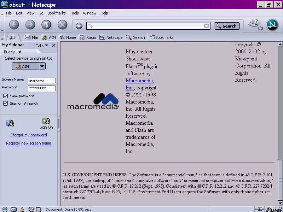Click the page scrollbar up arrow
The height and width of the screenshot is (212, 283).
[280, 45]
